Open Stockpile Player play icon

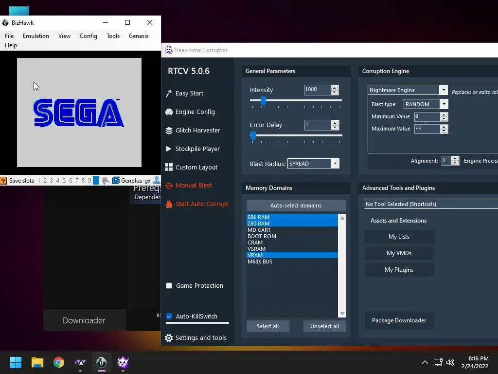(x=169, y=149)
